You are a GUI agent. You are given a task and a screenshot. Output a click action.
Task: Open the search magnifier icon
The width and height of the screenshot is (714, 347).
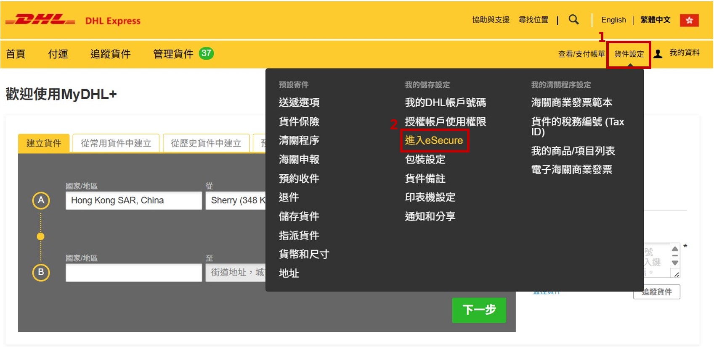[573, 20]
